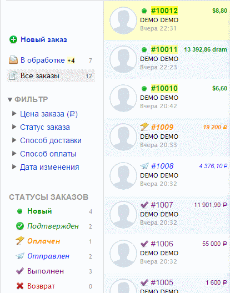
Task: Click the green plus New order icon
Action: (x=13, y=39)
